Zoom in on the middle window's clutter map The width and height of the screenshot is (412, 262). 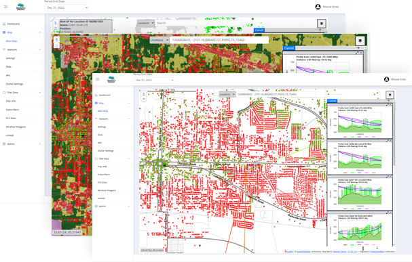[56, 40]
